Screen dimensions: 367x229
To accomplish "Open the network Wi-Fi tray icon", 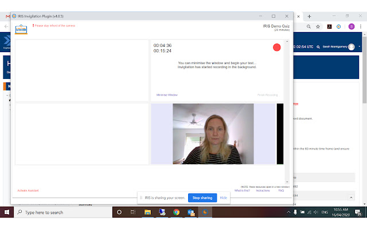I will point(309,212).
